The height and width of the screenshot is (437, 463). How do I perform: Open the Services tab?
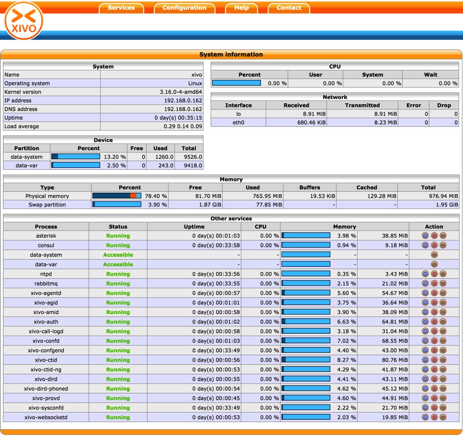click(x=121, y=8)
